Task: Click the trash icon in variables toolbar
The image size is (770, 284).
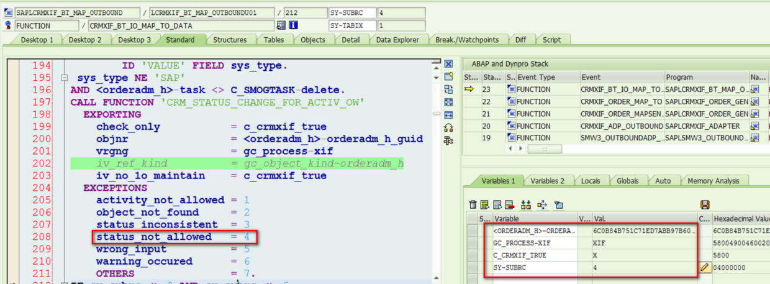Action: point(473,204)
